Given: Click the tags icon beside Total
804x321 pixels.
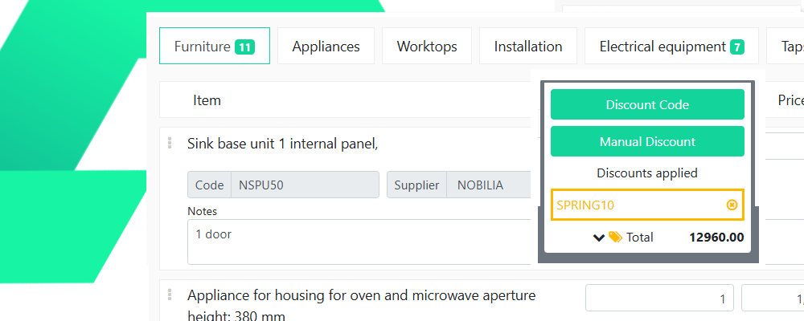Looking at the screenshot, I should [615, 237].
